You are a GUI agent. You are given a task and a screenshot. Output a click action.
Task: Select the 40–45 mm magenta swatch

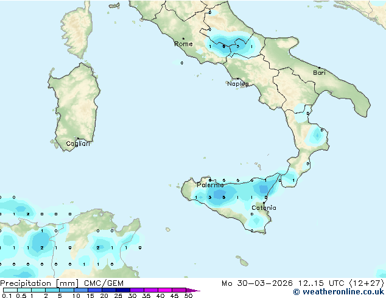(165, 290)
